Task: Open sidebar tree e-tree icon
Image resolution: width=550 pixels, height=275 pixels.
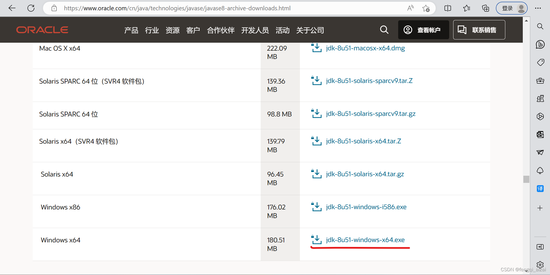Action: click(540, 171)
